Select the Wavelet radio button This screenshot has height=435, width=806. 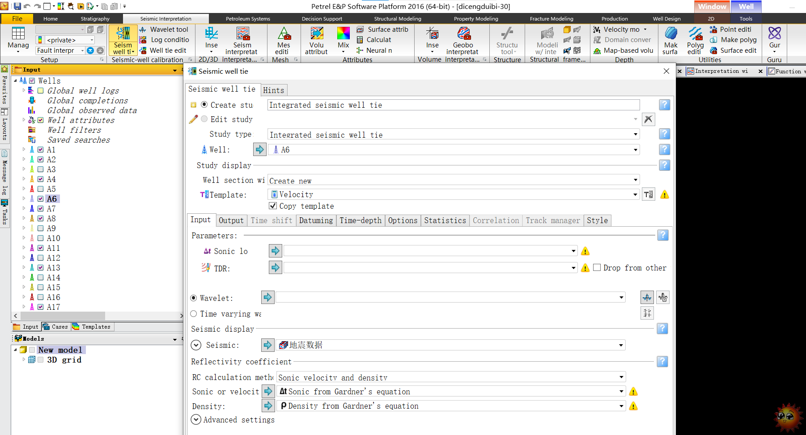click(194, 298)
